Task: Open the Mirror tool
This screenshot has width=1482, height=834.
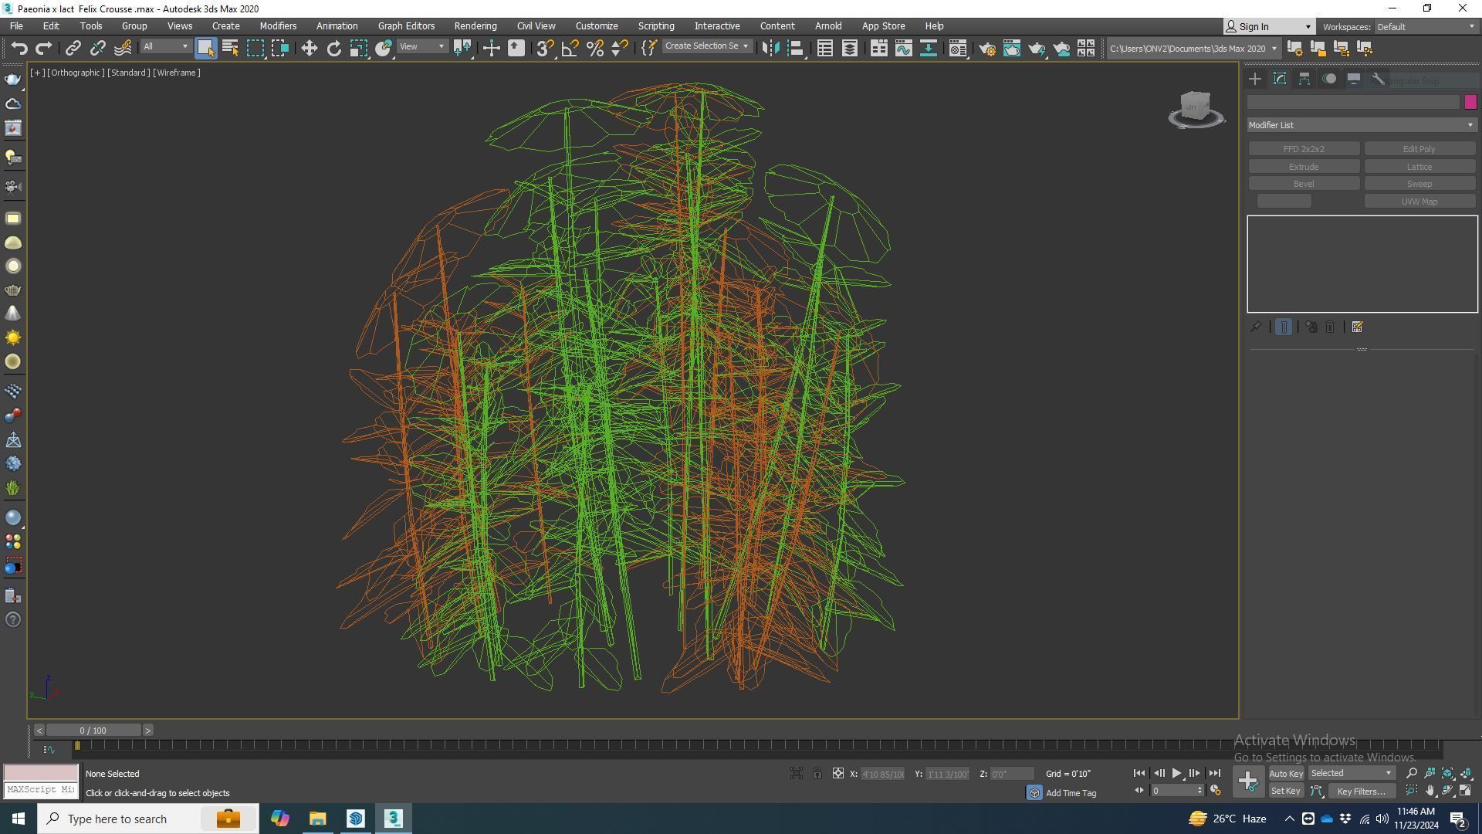Action: pyautogui.click(x=770, y=48)
